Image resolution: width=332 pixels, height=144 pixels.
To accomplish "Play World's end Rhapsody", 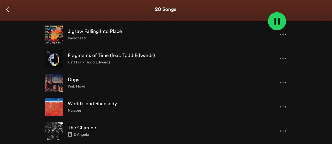I will [x=92, y=104].
